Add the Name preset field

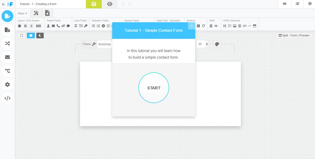tap(48, 26)
